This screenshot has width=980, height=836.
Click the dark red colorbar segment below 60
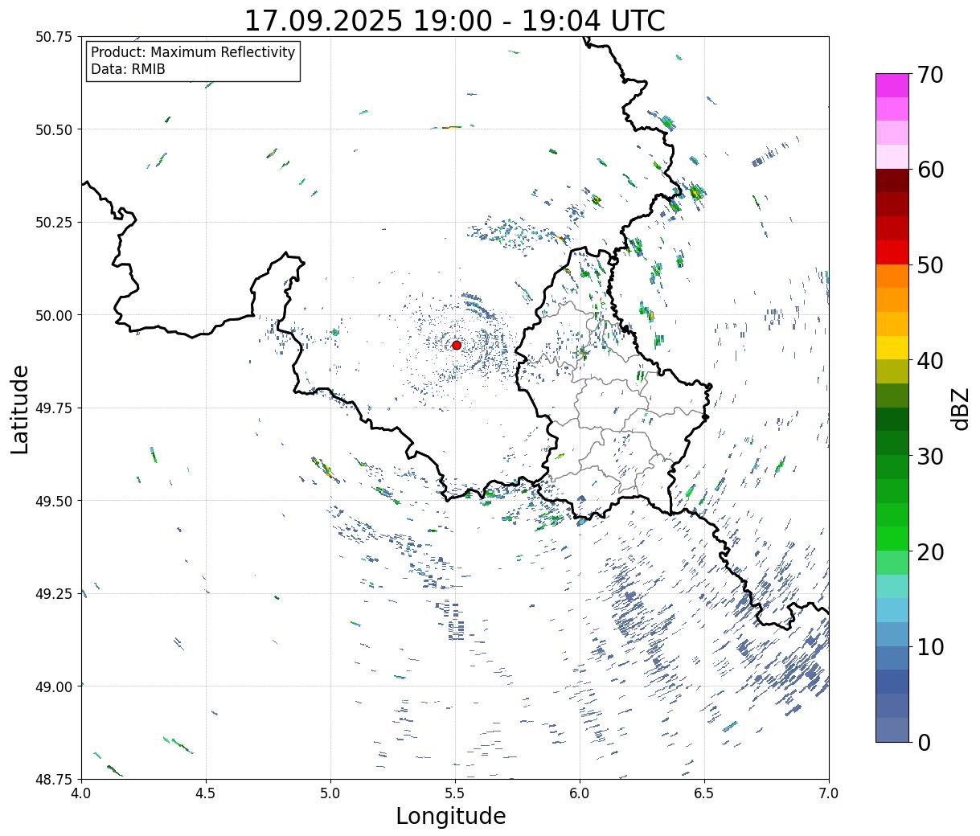tap(892, 181)
